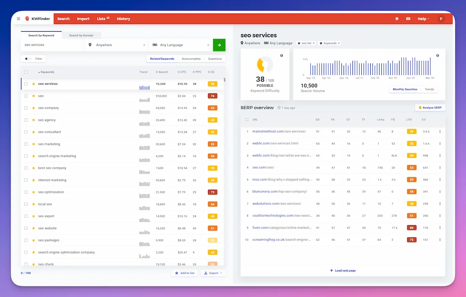Open the Help dropdown
Screen dimensions: 466x297
point(423,19)
